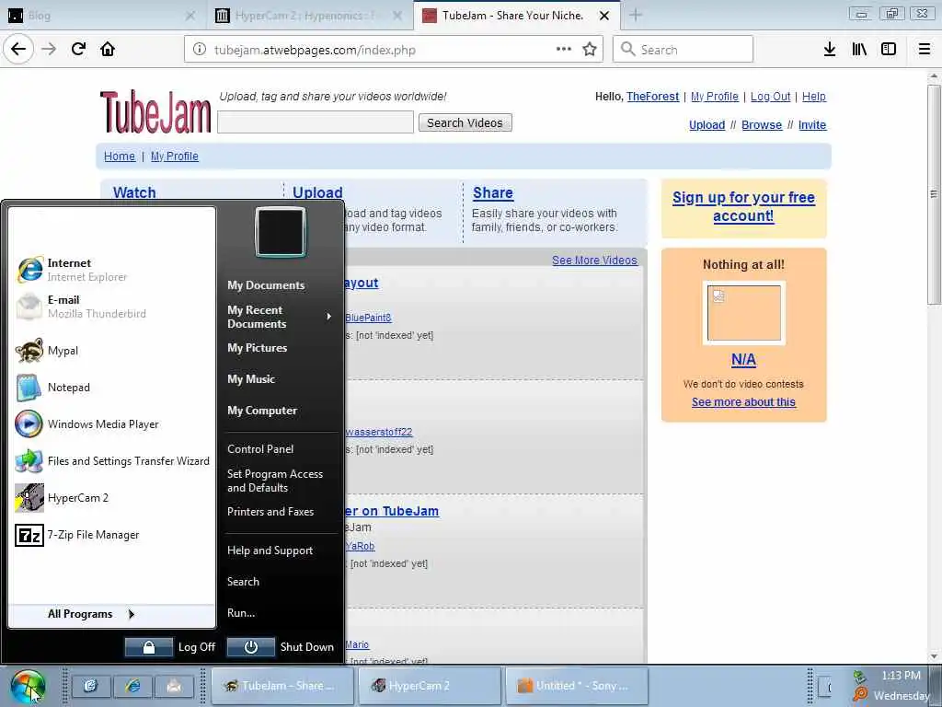Click the Log Out link
Viewport: 942px width, 707px height.
pos(770,97)
